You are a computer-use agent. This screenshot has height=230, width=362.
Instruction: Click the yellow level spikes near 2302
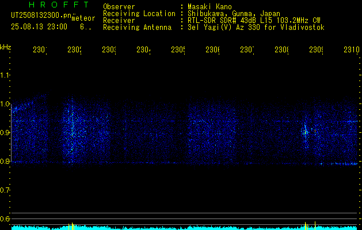[x=71, y=227]
